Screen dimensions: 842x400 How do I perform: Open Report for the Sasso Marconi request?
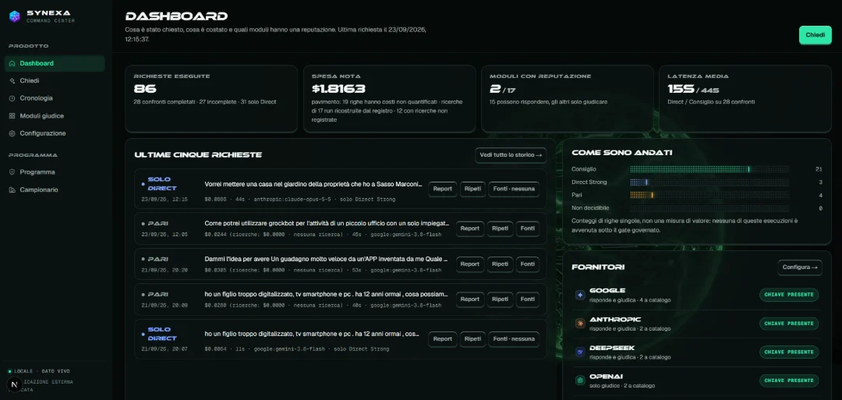[443, 189]
